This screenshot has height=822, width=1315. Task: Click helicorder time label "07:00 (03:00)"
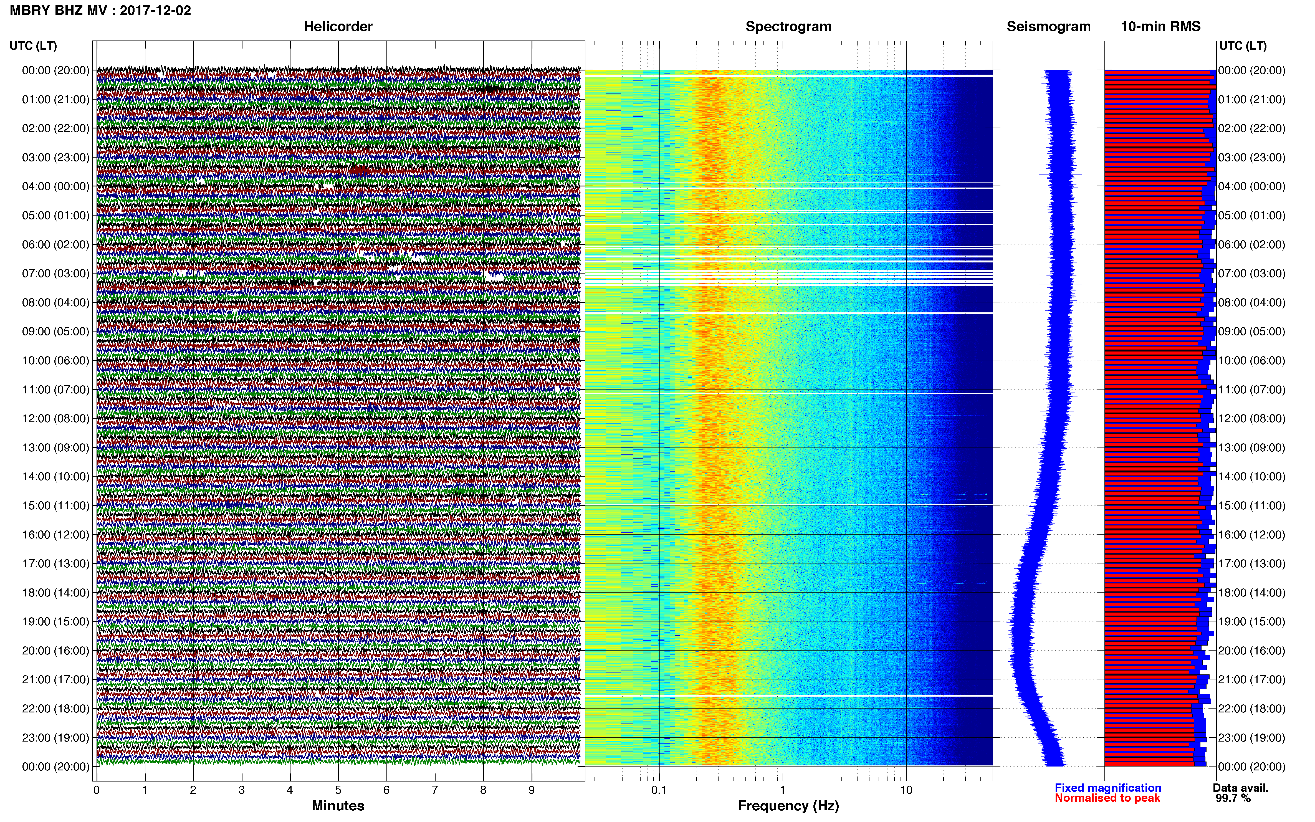coord(55,274)
